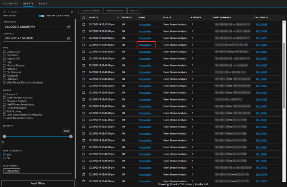Open incident INC-14090 link
Screen dimensions: 287x187
(261, 25)
